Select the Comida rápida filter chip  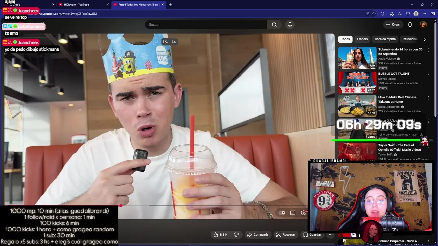[385, 39]
